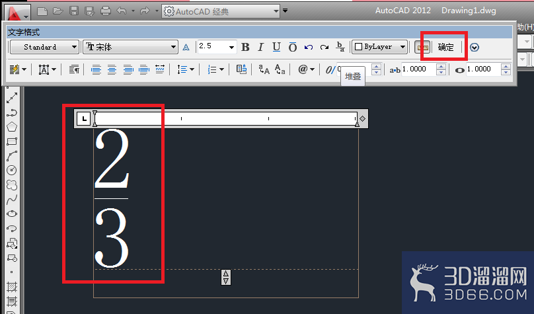Redo action in Quick Access toolbar

[145, 11]
